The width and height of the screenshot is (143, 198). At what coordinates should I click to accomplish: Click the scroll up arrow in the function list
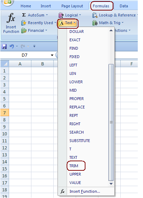[111, 30]
